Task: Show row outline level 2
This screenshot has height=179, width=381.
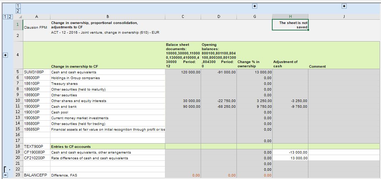Action: point(10,17)
